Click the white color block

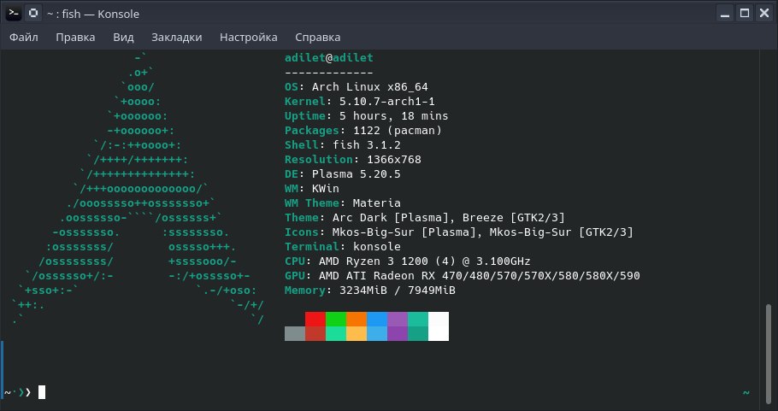[438, 326]
